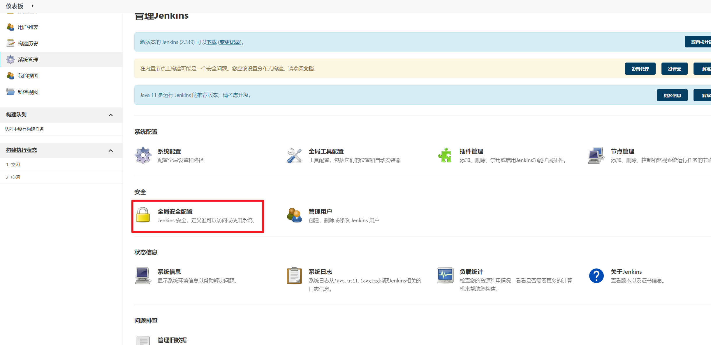Screen dimensions: 711x345
Task: Open System Information computer icon
Action: (x=143, y=275)
